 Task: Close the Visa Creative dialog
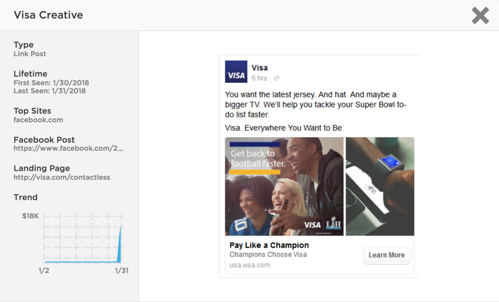pyautogui.click(x=480, y=16)
